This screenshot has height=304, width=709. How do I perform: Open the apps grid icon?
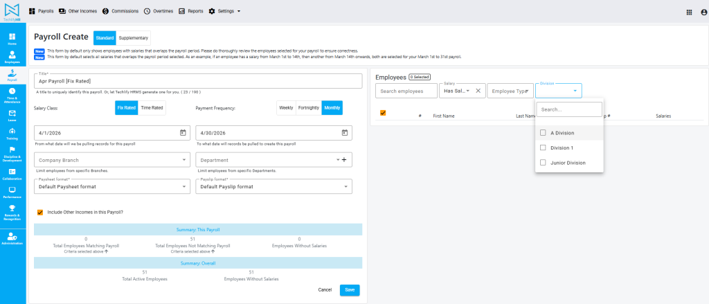pos(689,12)
